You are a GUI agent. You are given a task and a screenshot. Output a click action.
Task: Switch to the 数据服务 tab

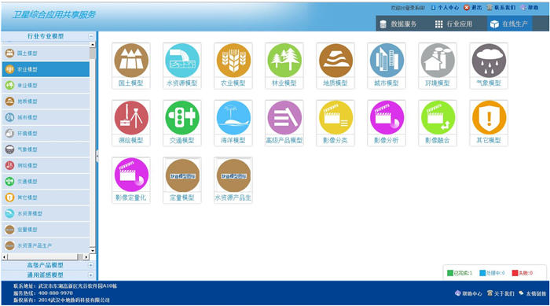click(x=398, y=24)
